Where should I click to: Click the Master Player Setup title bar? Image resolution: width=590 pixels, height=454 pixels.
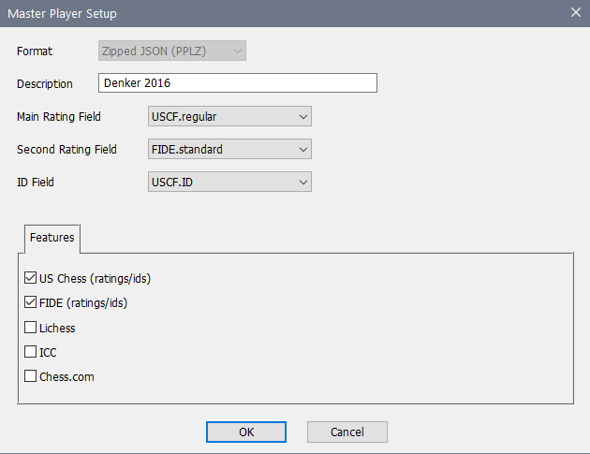coord(281,13)
